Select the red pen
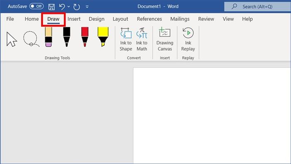Screen dimensions: 291x164 click(85, 37)
